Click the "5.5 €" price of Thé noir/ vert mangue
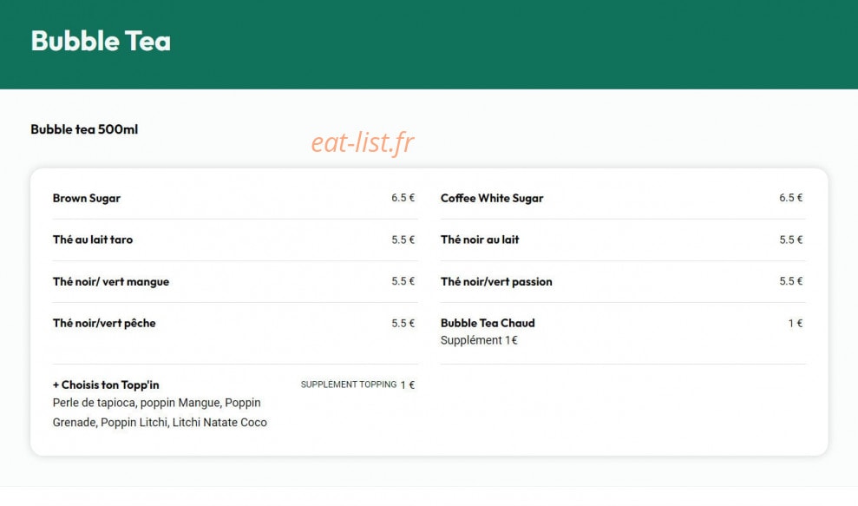This screenshot has height=506, width=858. (x=403, y=281)
